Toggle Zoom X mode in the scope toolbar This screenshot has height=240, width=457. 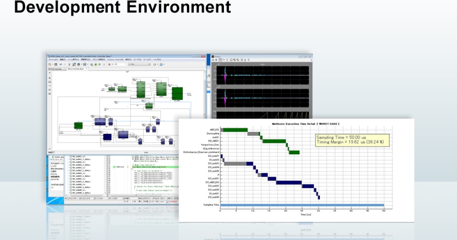tap(224, 60)
